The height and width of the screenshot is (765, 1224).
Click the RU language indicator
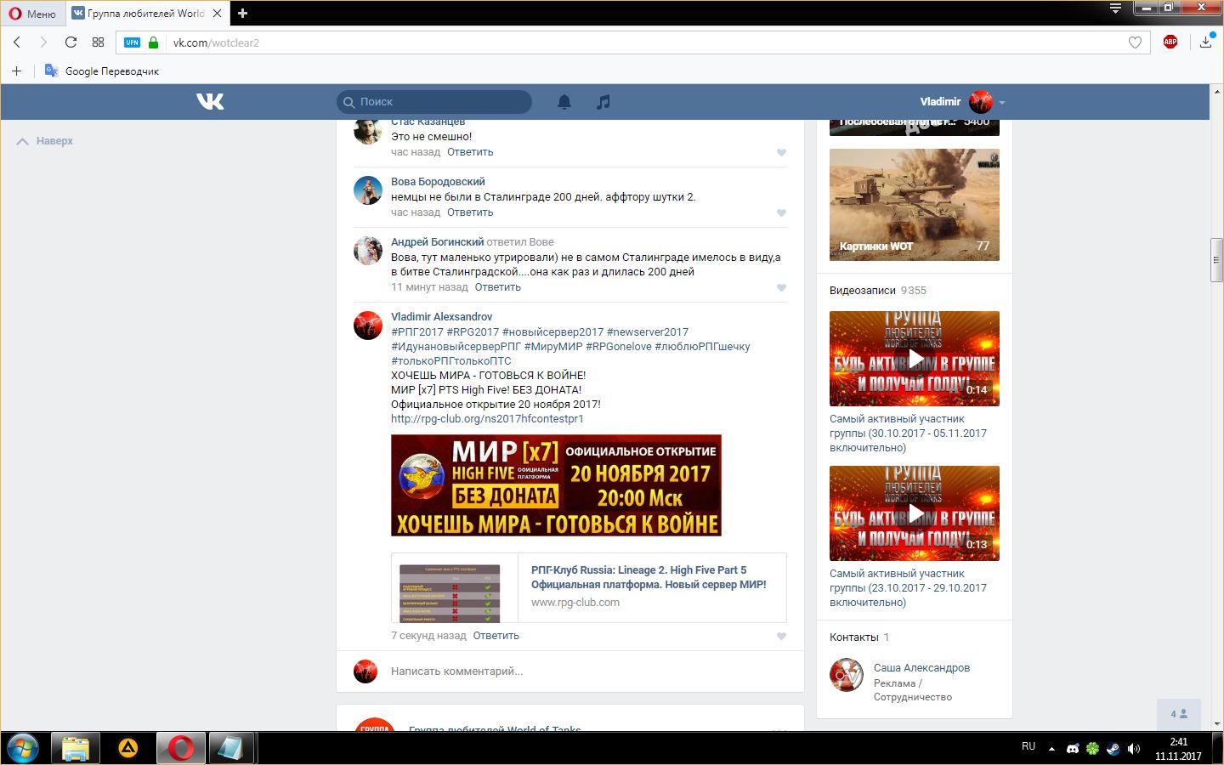1028,746
